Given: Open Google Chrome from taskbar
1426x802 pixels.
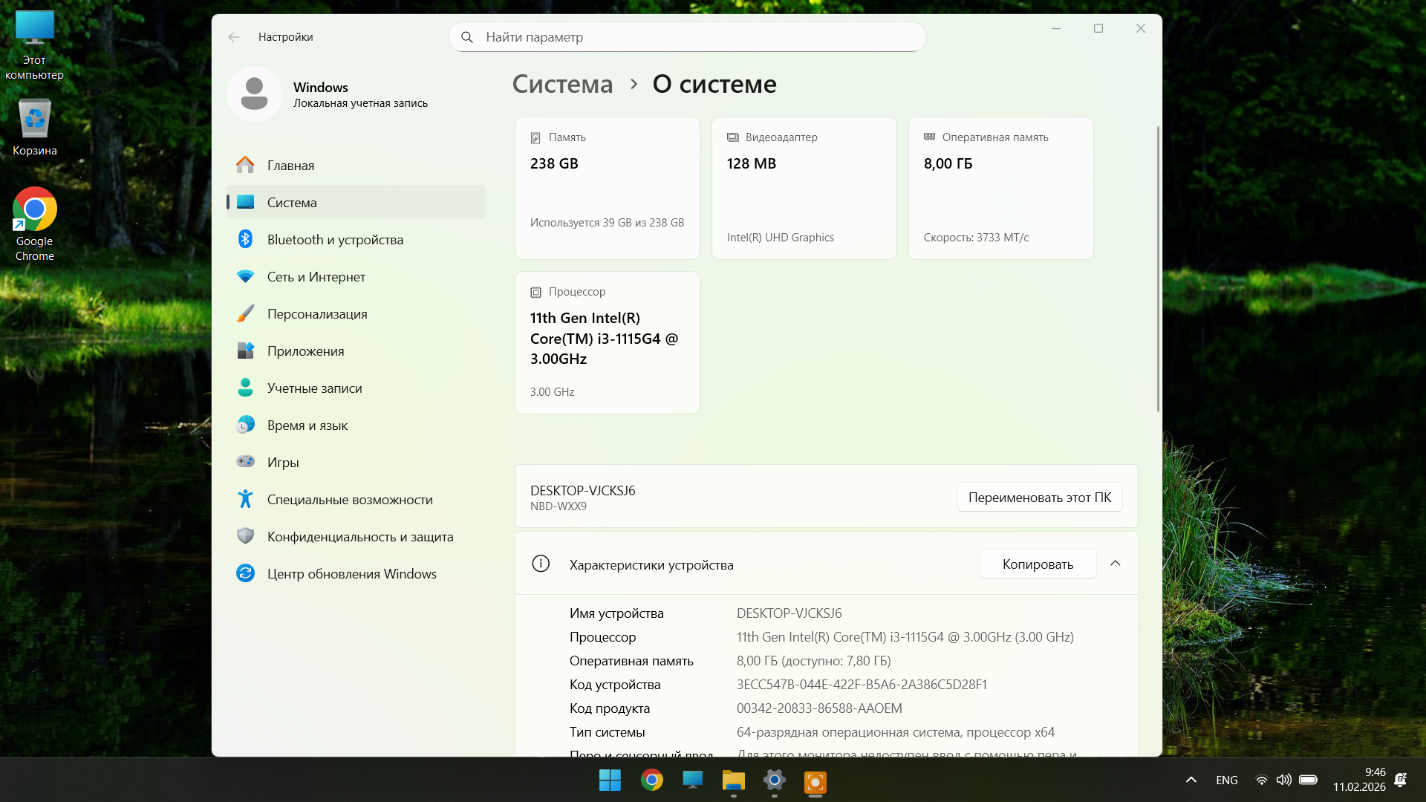Looking at the screenshot, I should (x=652, y=780).
